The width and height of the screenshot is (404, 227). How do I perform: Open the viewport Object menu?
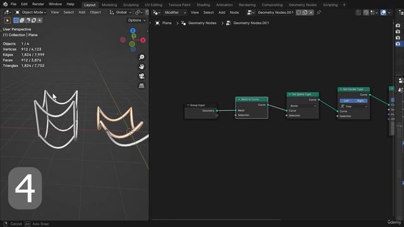[x=95, y=13]
